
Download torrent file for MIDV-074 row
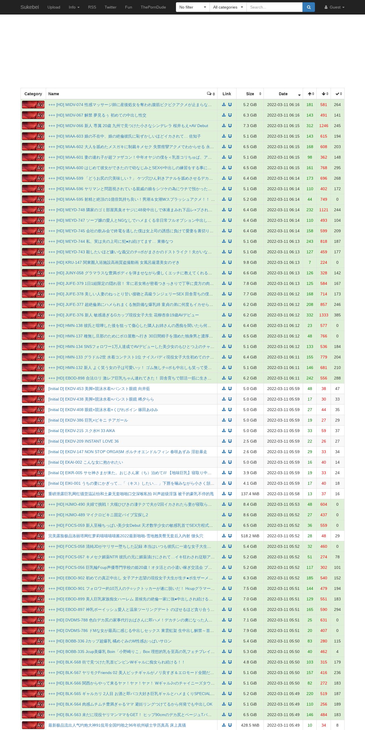224,105
